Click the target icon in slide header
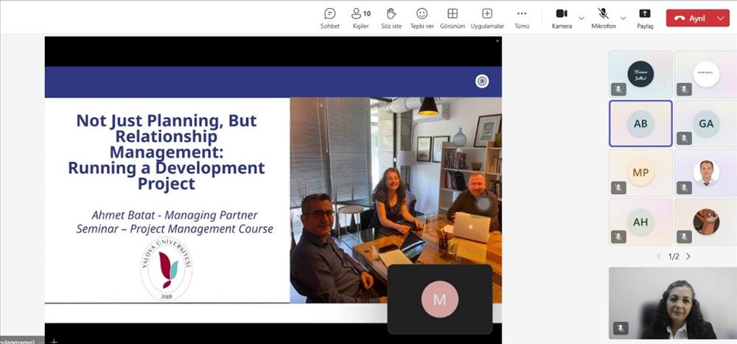 click(x=482, y=81)
